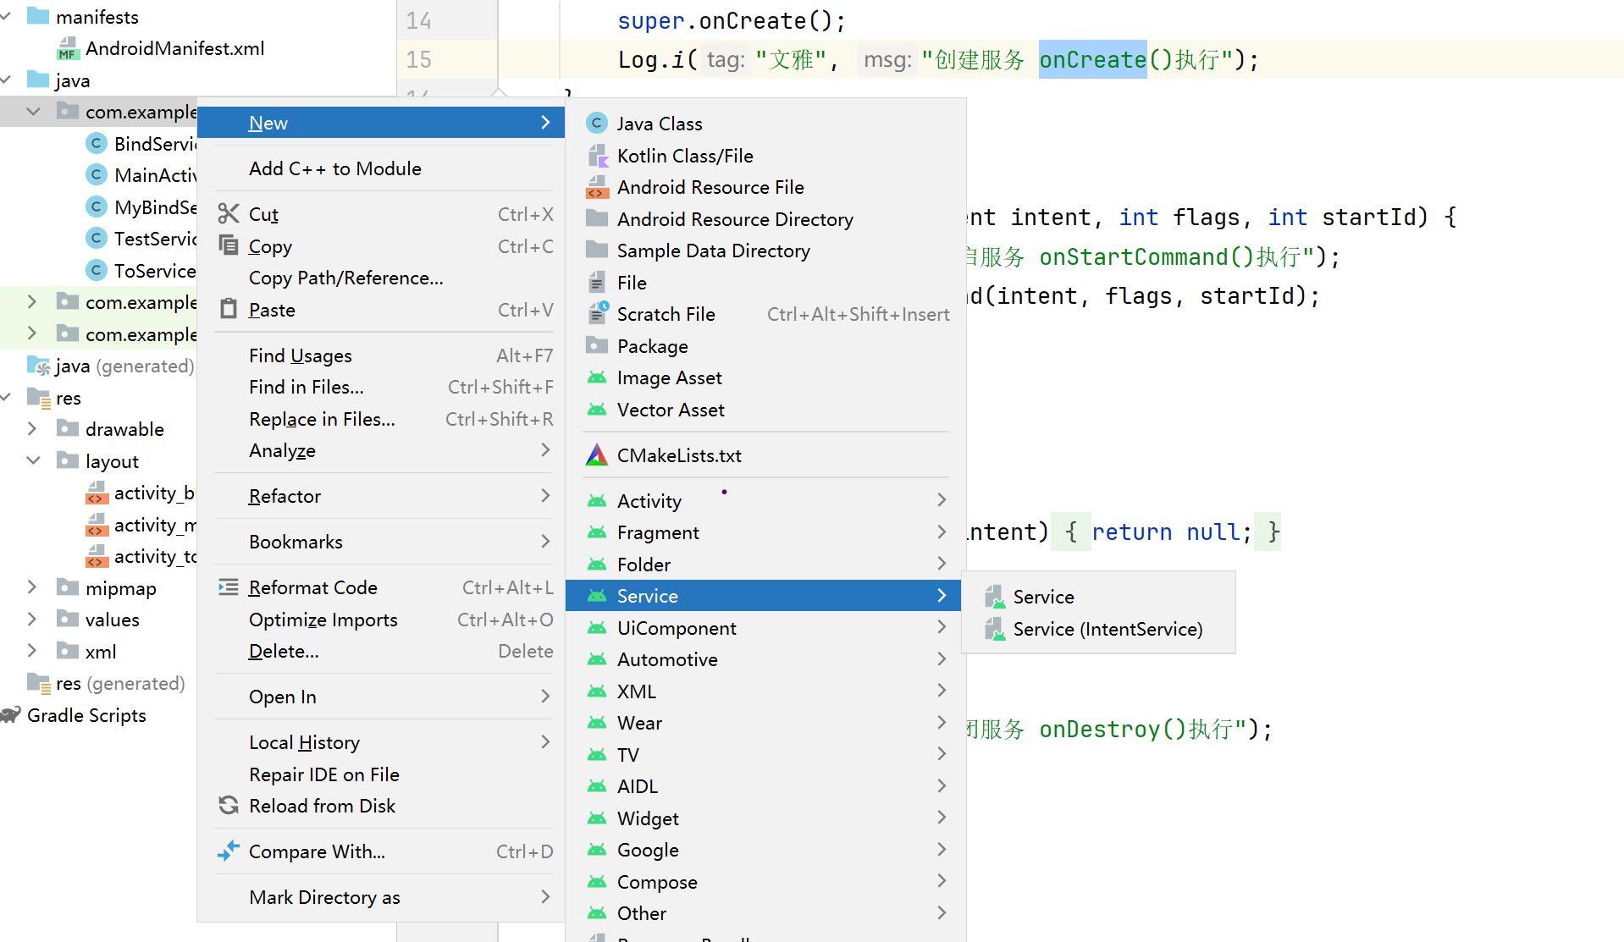Click the highlighted onCreate text in editor
The image size is (1624, 942).
click(x=1092, y=59)
